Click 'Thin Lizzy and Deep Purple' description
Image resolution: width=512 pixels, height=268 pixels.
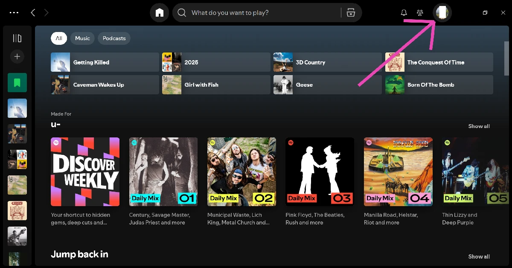(460, 218)
